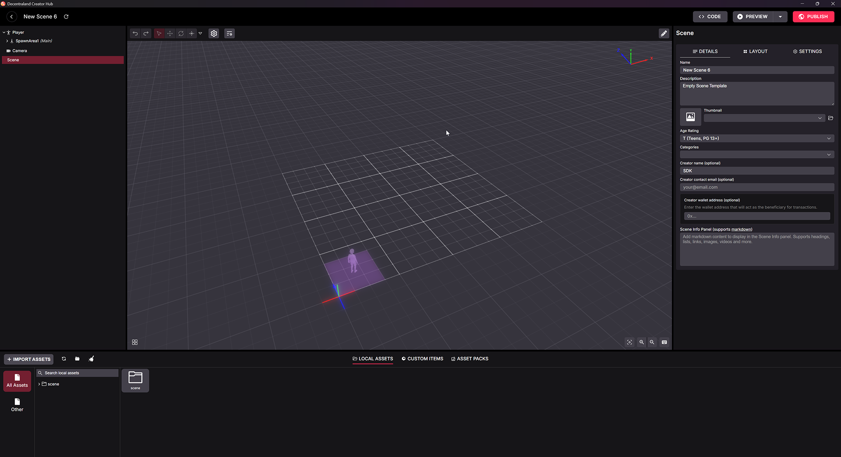Undo the last action in the toolbar
Viewport: 841px width, 457px height.
pyautogui.click(x=135, y=33)
